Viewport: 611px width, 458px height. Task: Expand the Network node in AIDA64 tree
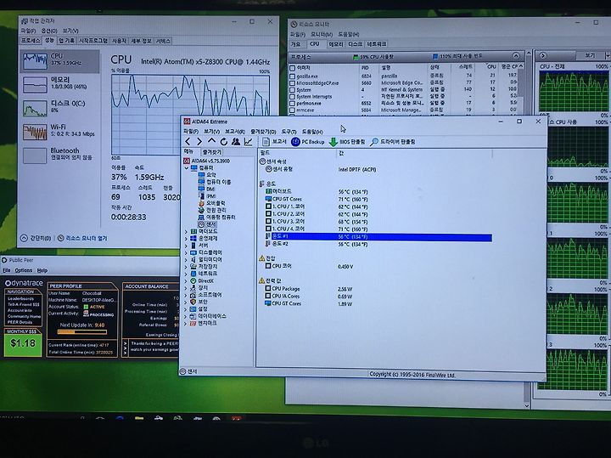coord(186,274)
